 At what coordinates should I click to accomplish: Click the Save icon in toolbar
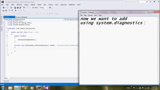pyautogui.click(x=18, y=8)
